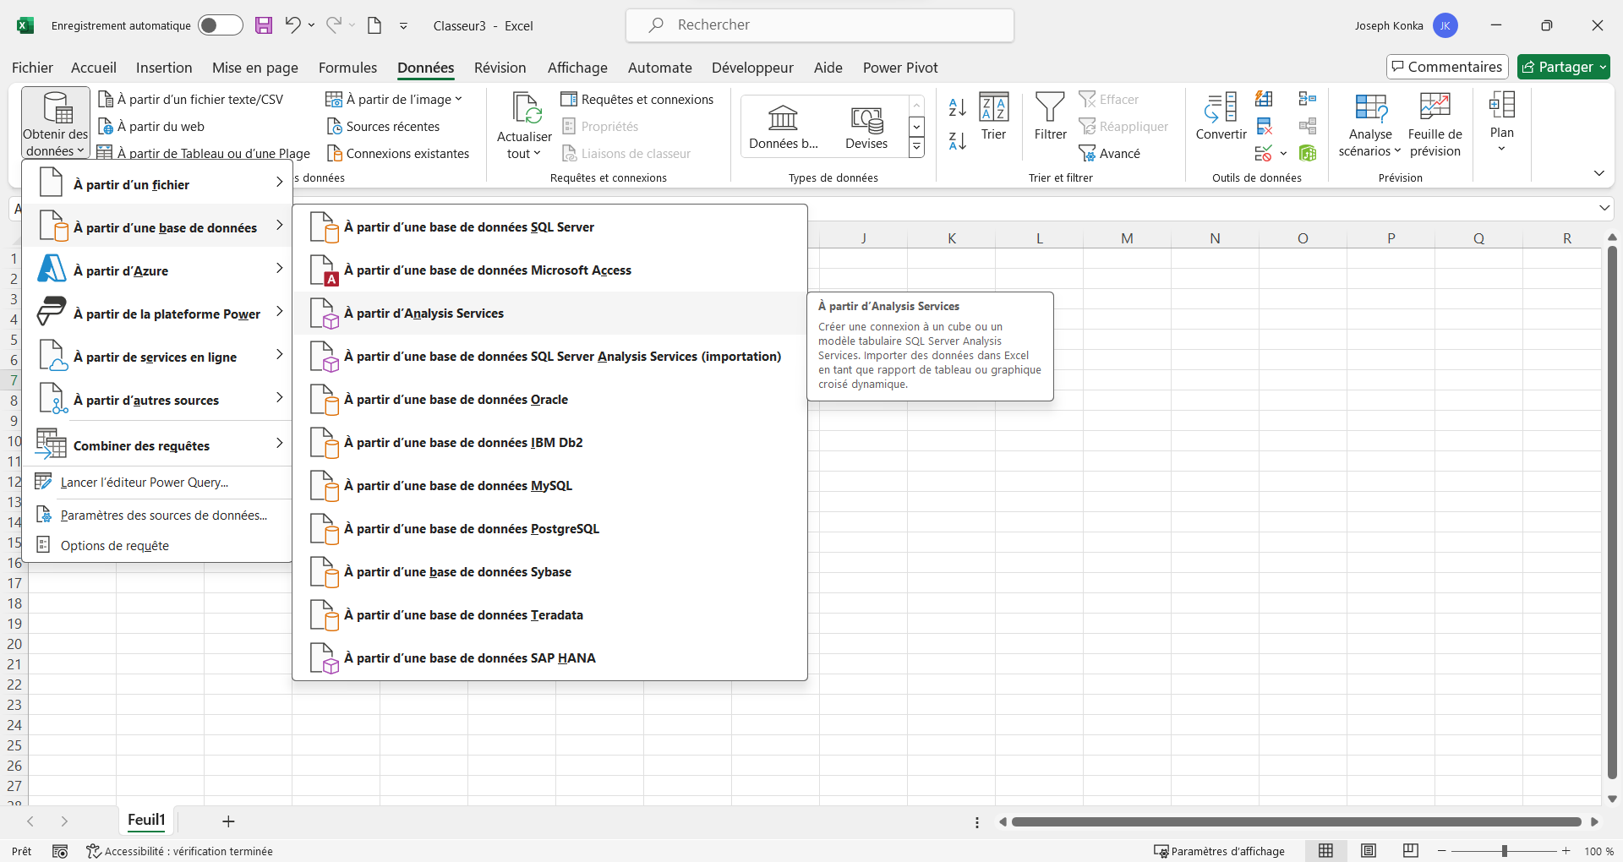
Task: Choose À partir d'une base de données SAP HANA
Action: pos(549,658)
